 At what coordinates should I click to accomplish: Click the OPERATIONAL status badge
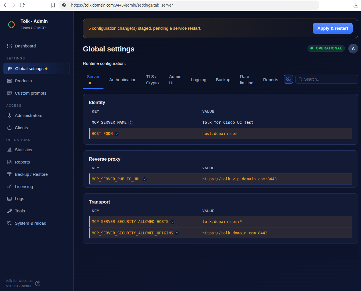(326, 48)
